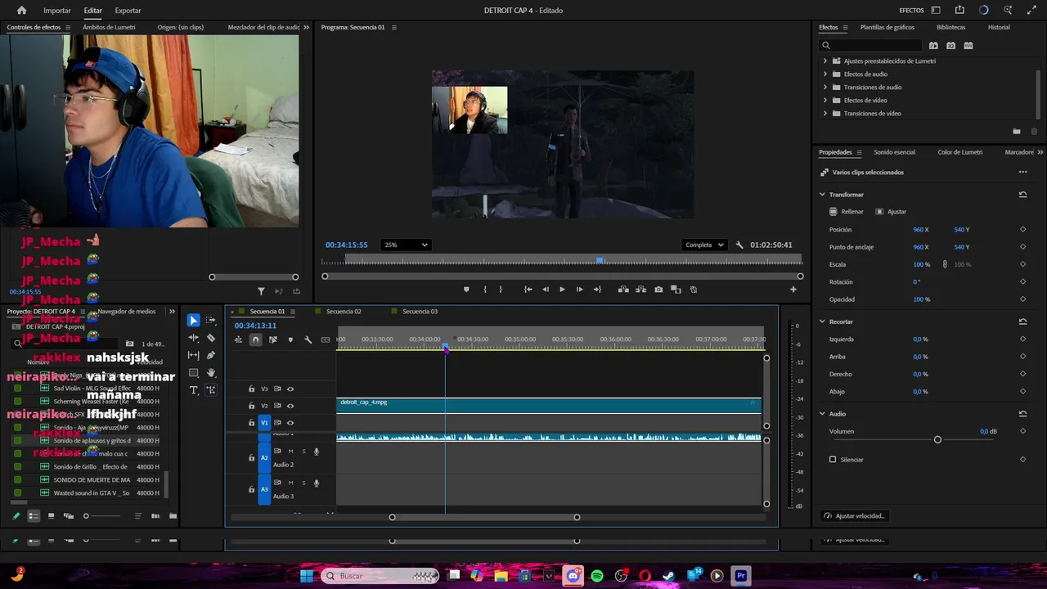The height and width of the screenshot is (589, 1047).
Task: Open the Completa playback resolution dropdown
Action: pos(704,245)
